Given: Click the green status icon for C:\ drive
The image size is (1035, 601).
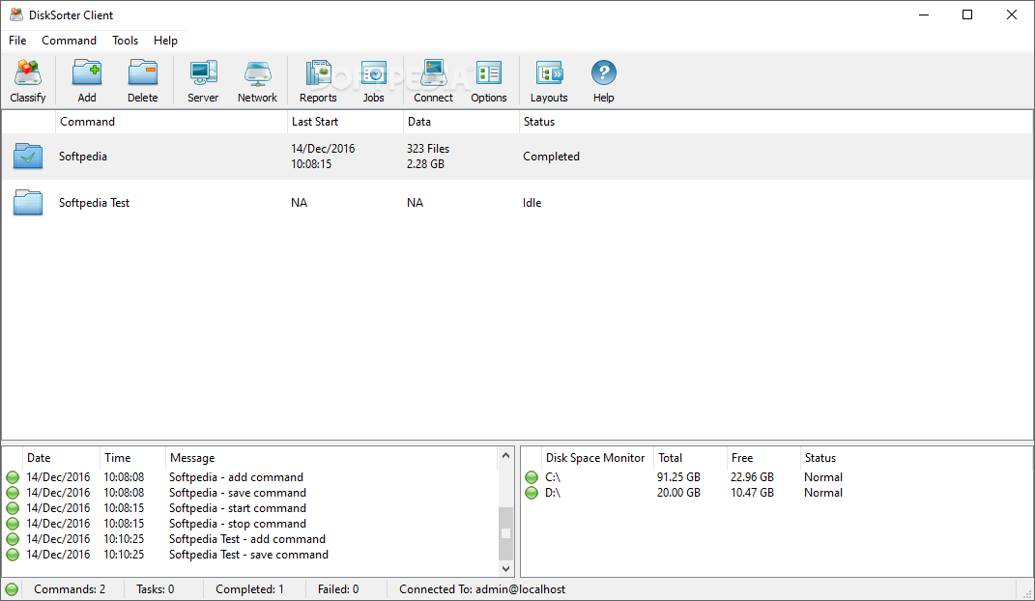Looking at the screenshot, I should click(x=532, y=477).
